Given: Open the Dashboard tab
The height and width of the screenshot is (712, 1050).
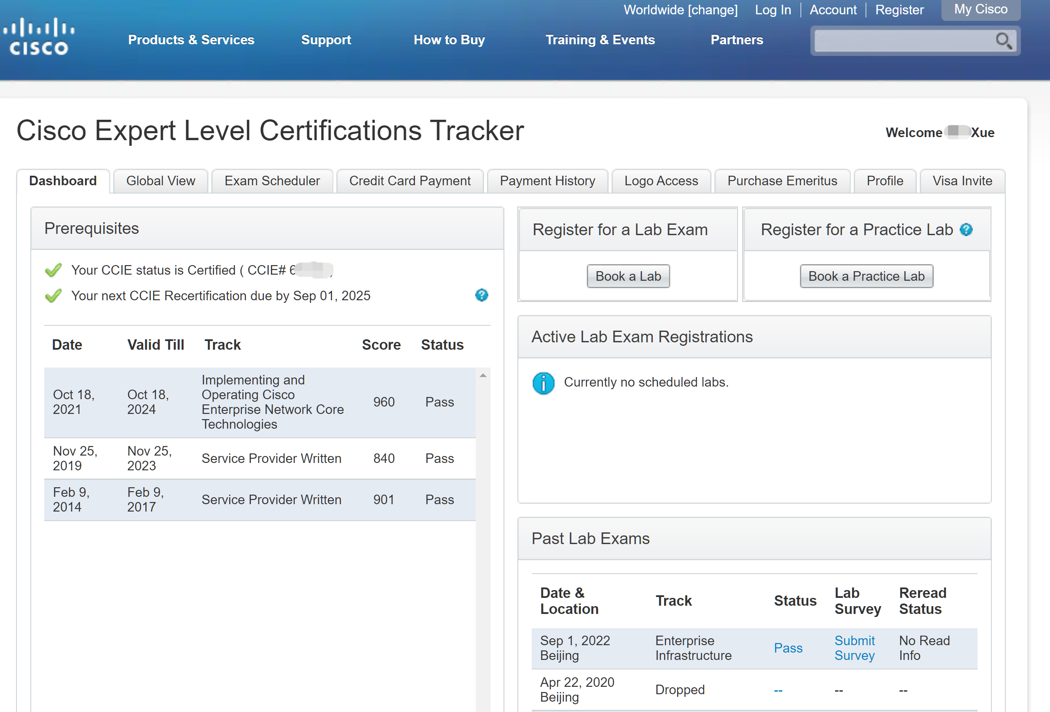Looking at the screenshot, I should [x=63, y=180].
